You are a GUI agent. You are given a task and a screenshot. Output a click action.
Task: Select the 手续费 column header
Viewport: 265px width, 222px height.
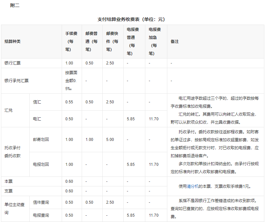tap(71, 42)
